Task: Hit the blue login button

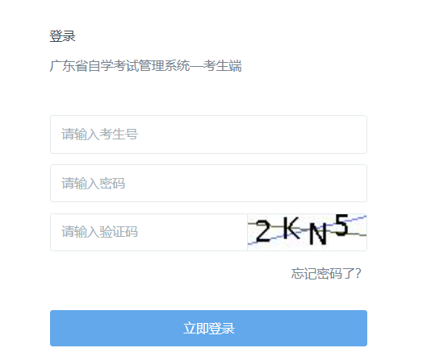Action: (x=208, y=328)
